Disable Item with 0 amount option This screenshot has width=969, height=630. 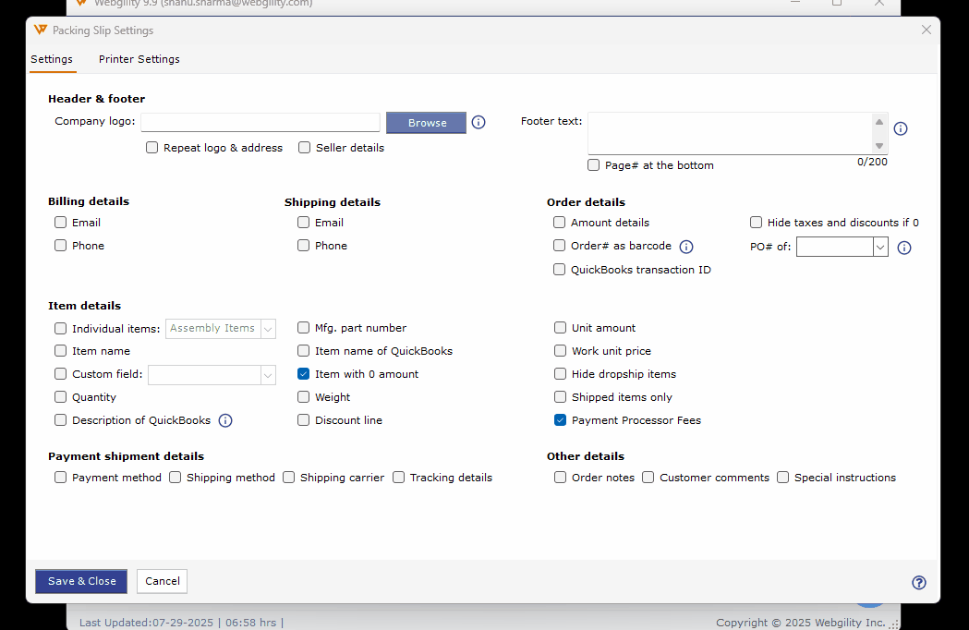pyautogui.click(x=303, y=374)
